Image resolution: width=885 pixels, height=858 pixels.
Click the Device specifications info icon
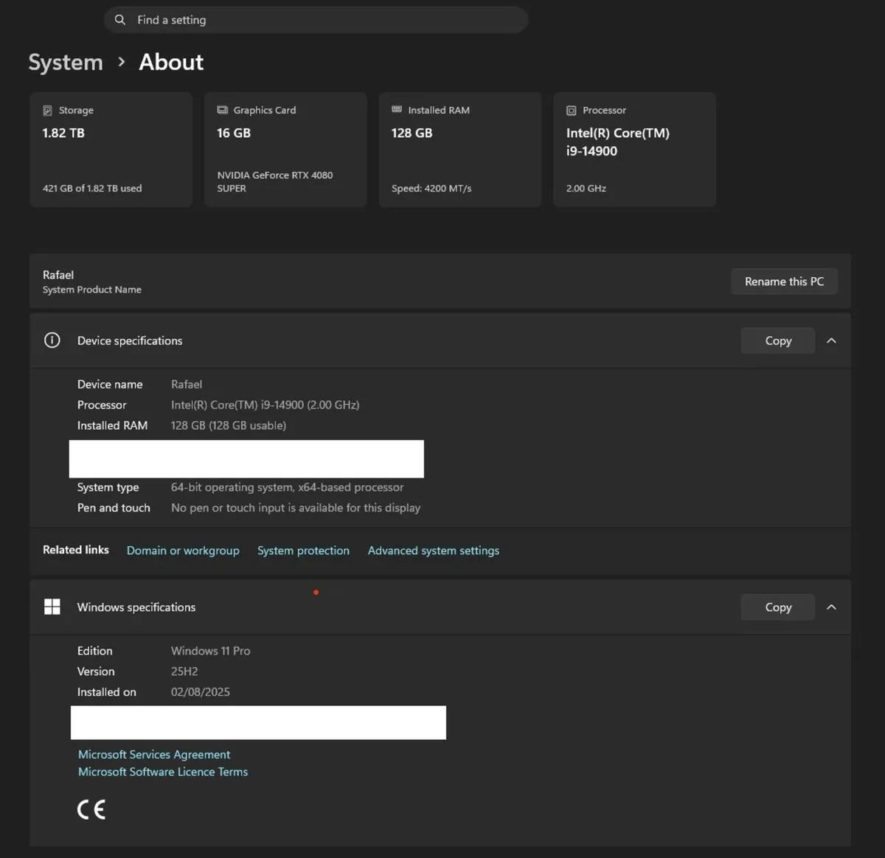(52, 341)
